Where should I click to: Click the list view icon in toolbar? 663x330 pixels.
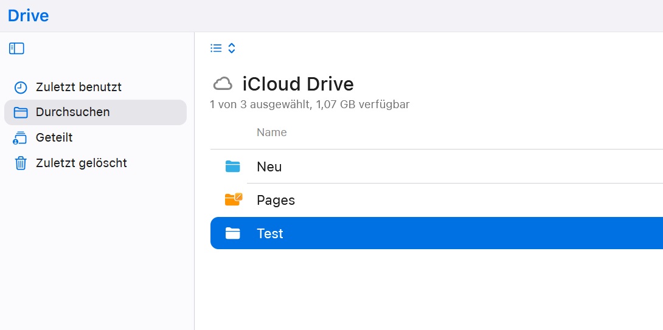tap(216, 48)
